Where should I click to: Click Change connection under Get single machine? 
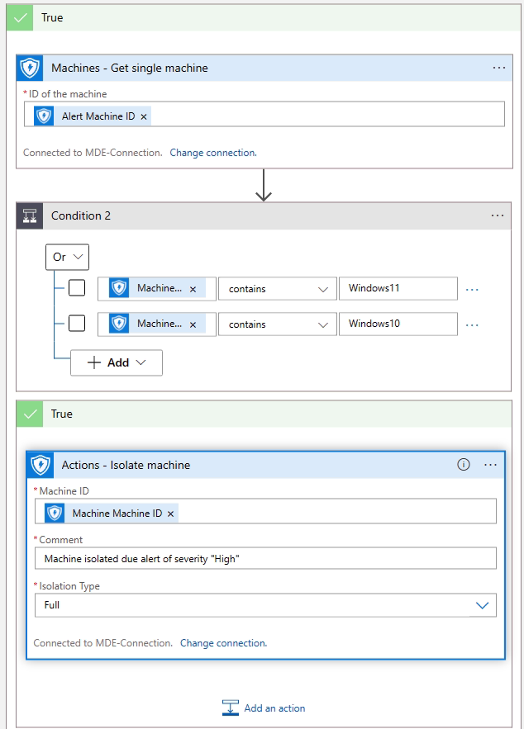(213, 153)
